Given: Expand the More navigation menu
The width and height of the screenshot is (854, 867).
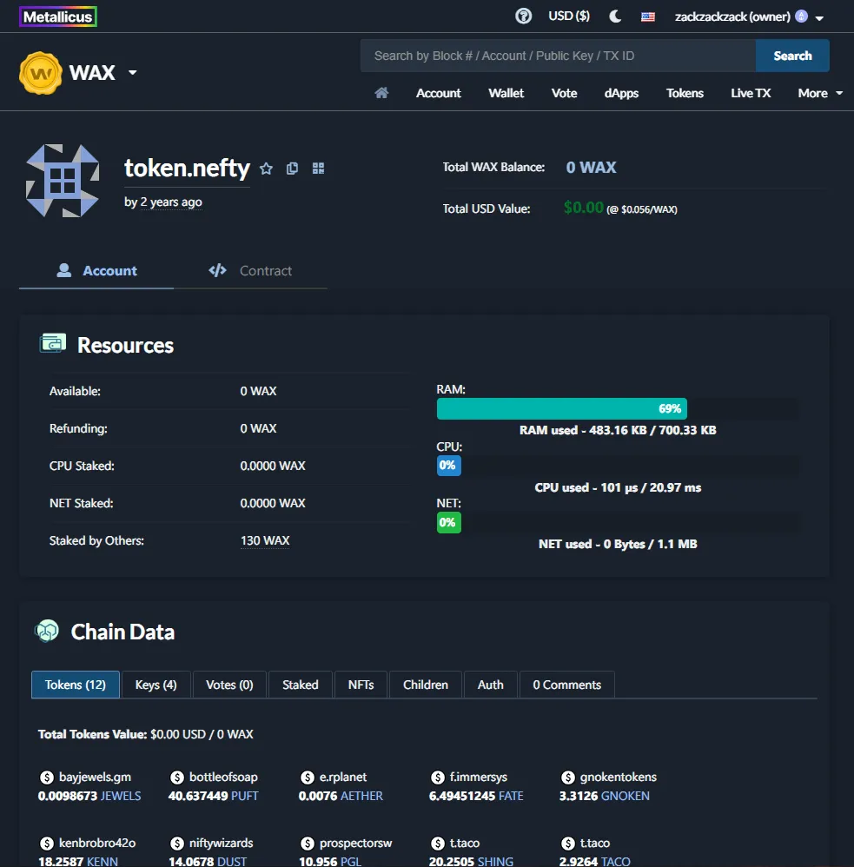Looking at the screenshot, I should (x=820, y=93).
